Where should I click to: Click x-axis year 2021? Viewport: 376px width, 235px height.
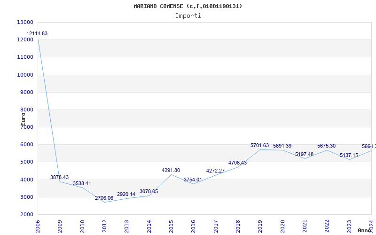tap(305, 227)
